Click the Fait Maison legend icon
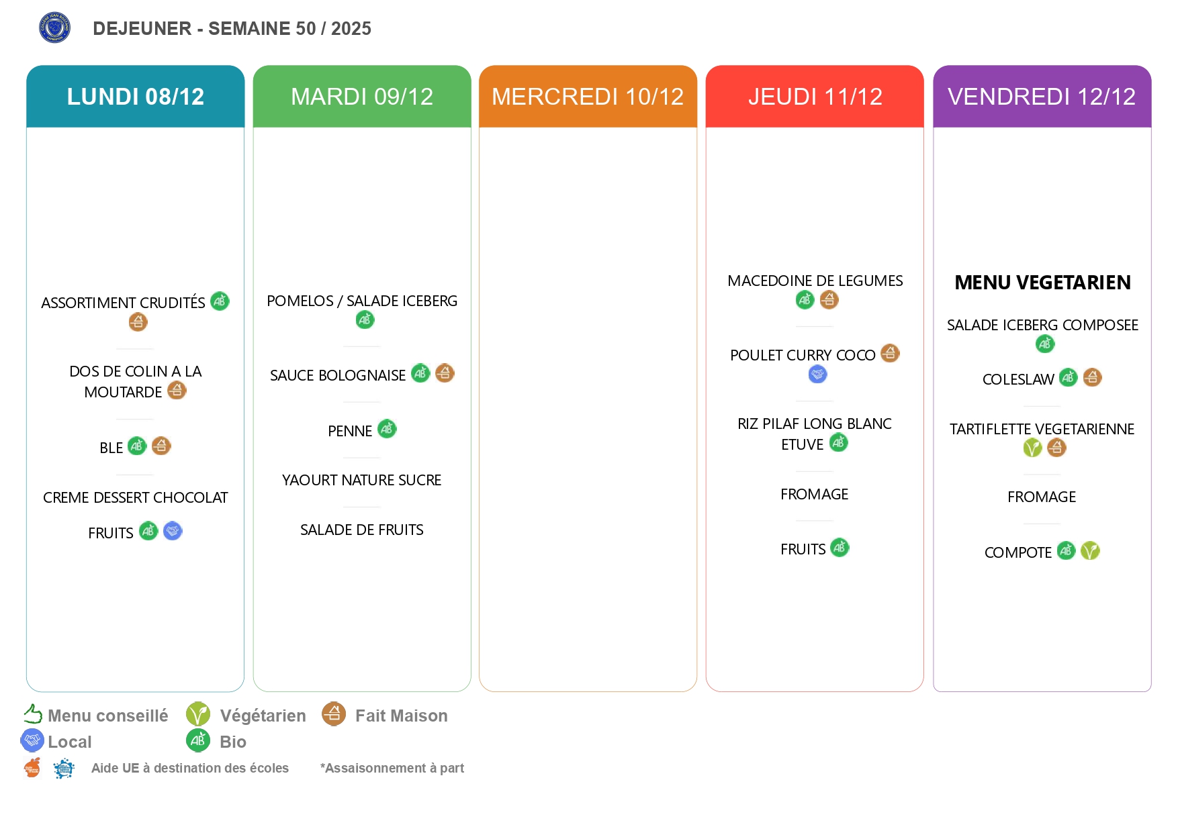 (x=334, y=714)
